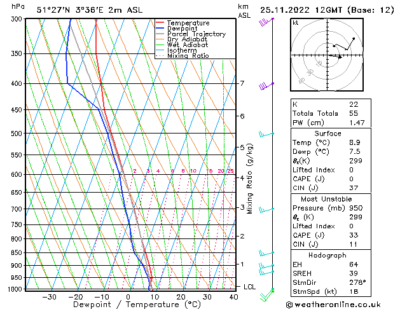Click the Temperature legend entry
400x309 pixels.
point(189,24)
